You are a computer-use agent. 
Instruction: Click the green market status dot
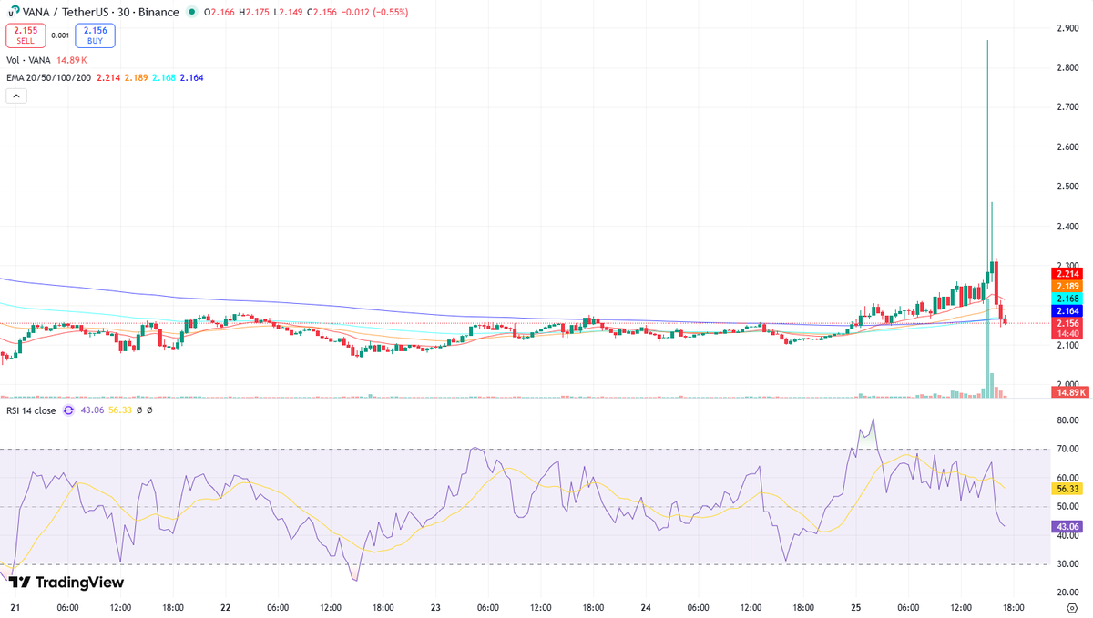tap(189, 13)
